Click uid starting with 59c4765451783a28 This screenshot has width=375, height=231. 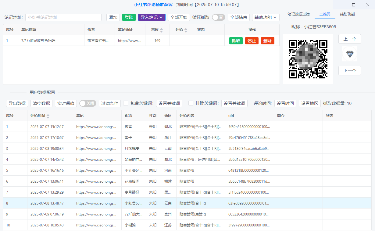tap(249, 138)
